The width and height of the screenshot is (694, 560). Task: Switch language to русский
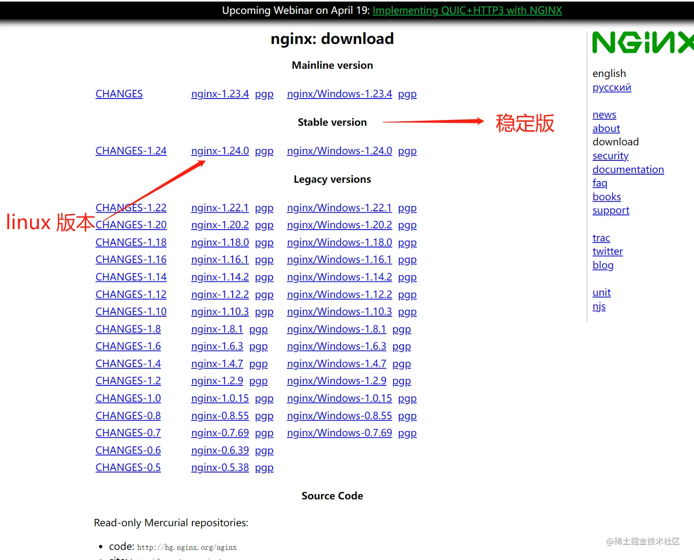611,87
